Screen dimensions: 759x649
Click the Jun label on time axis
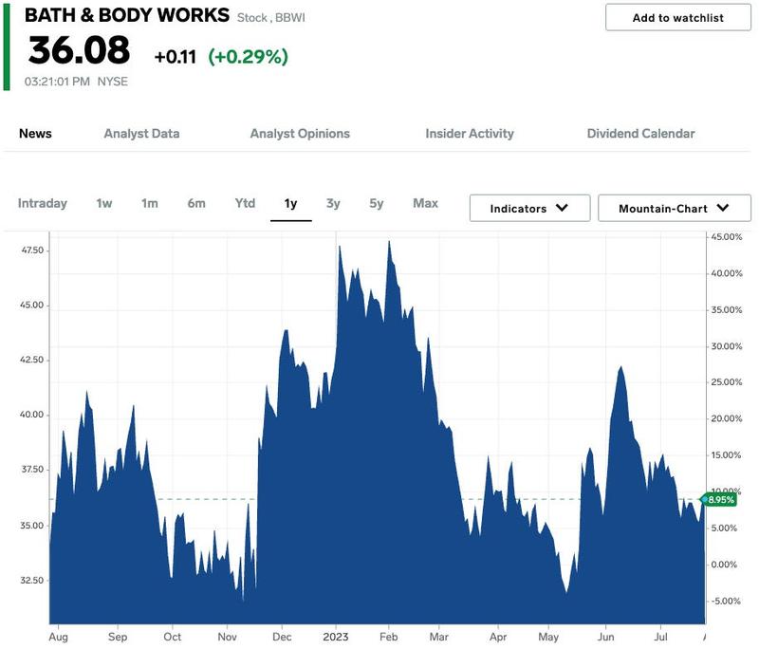(x=605, y=637)
